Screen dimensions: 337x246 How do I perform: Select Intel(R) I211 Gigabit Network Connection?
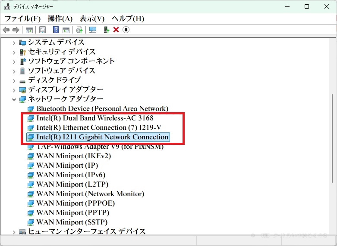(x=102, y=137)
